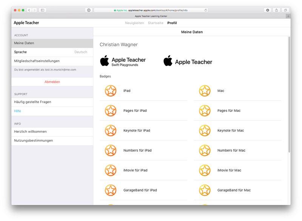Click the Deutsch language value

(81, 52)
